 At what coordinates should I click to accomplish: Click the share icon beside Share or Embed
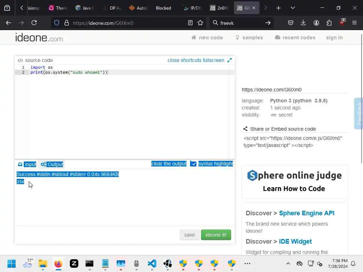(245, 129)
